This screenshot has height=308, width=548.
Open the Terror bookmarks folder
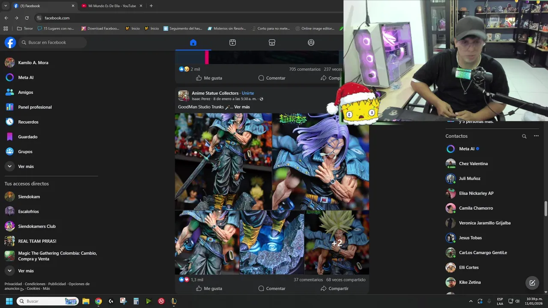click(25, 29)
